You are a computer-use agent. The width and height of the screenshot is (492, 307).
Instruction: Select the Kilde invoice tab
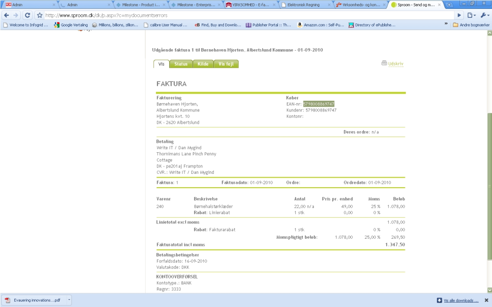203,64
